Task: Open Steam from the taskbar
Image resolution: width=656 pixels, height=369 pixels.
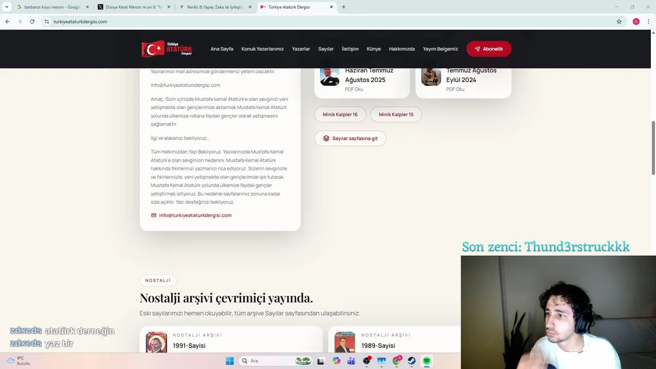Action: click(x=412, y=361)
